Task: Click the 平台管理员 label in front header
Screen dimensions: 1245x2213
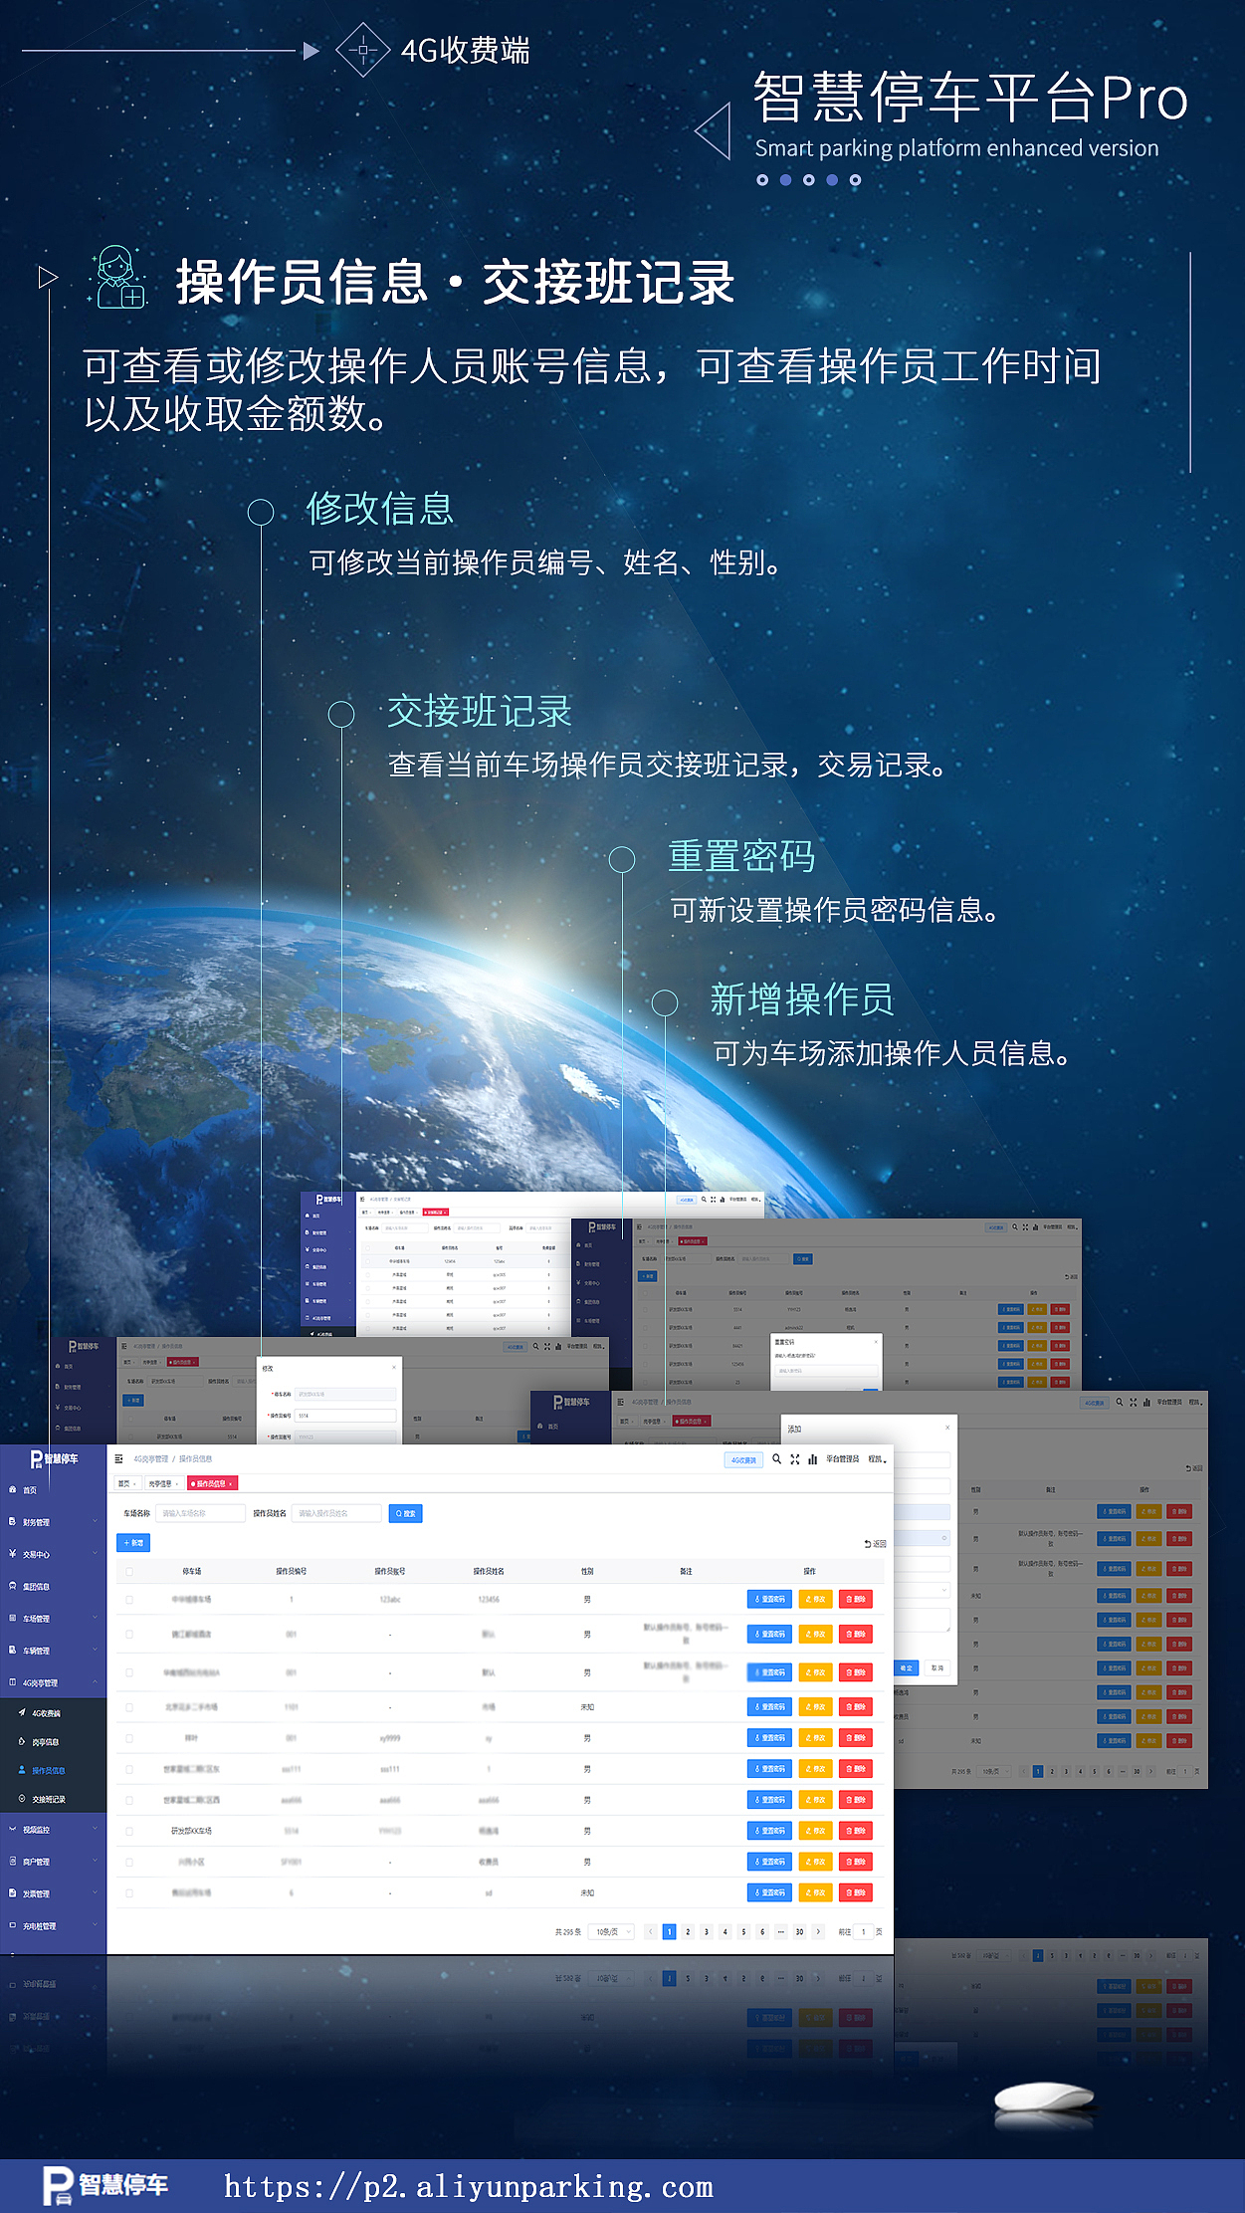Action: point(842,1459)
